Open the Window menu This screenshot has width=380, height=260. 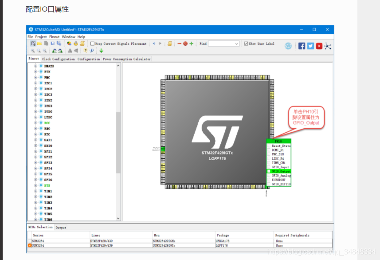point(69,37)
